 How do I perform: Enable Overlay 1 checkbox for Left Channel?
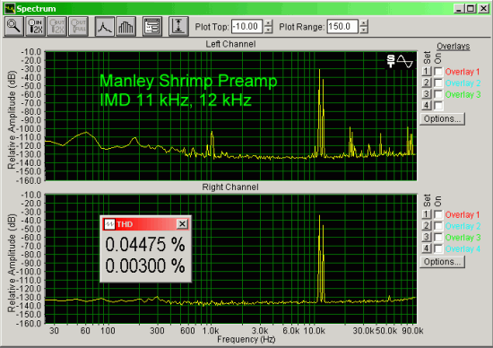point(438,72)
